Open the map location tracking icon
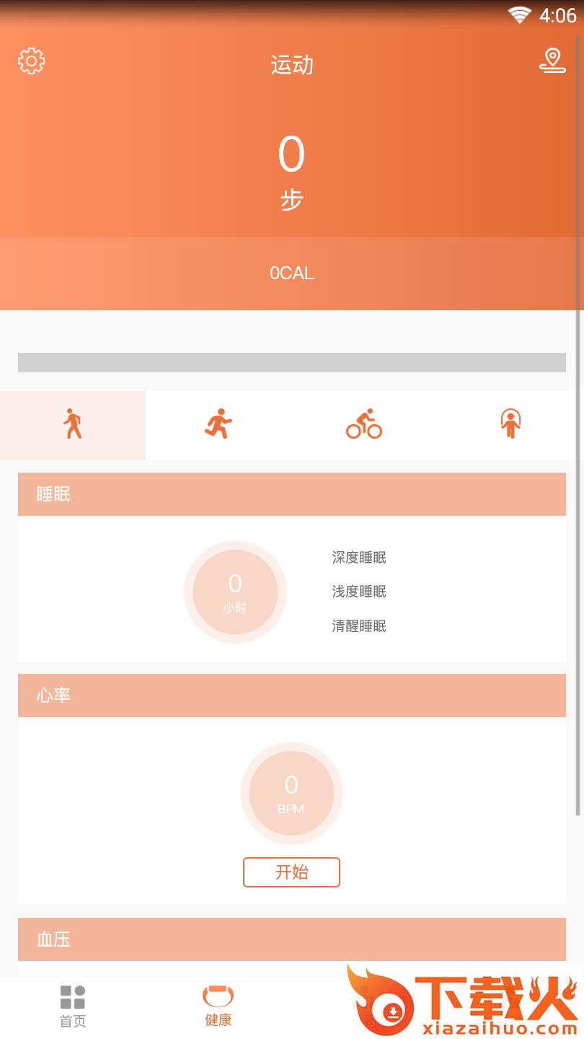The width and height of the screenshot is (584, 1039). click(x=552, y=61)
